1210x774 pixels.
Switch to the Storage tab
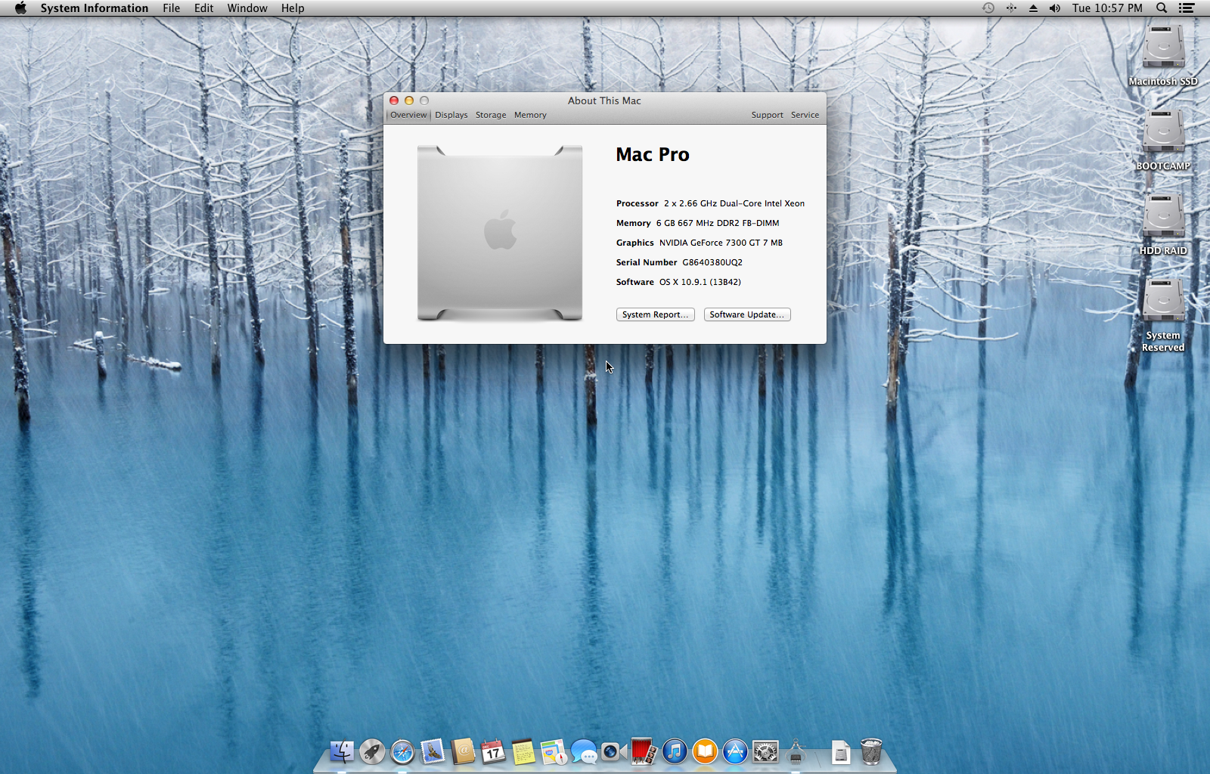(491, 115)
